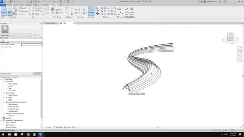Click the horizontal scrollbar thumb of view
Viewport: 244px width, 137px height.
[x=158, y=128]
